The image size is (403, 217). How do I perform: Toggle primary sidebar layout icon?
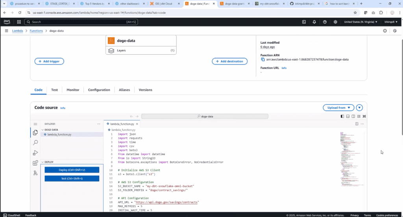pos(342,116)
